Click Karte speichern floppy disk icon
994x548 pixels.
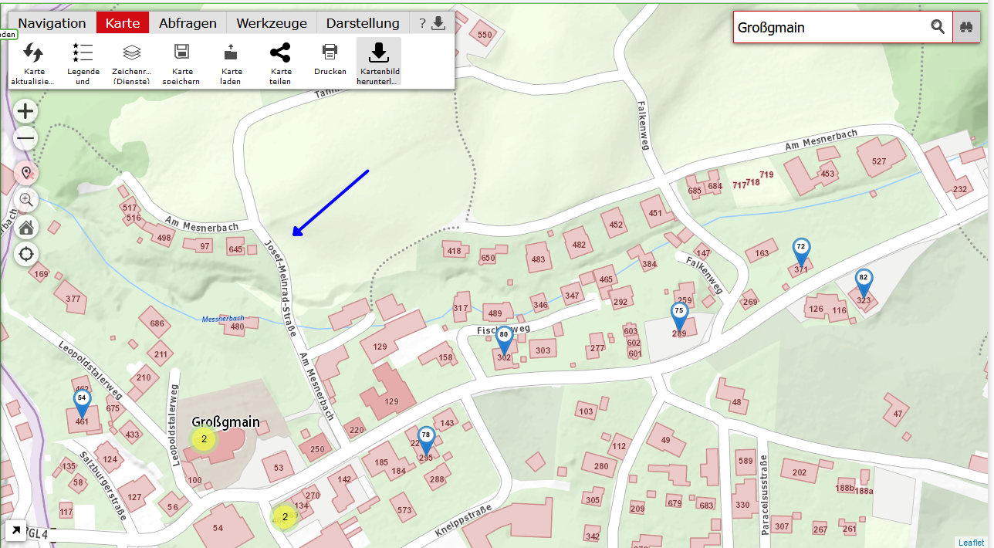(x=181, y=52)
